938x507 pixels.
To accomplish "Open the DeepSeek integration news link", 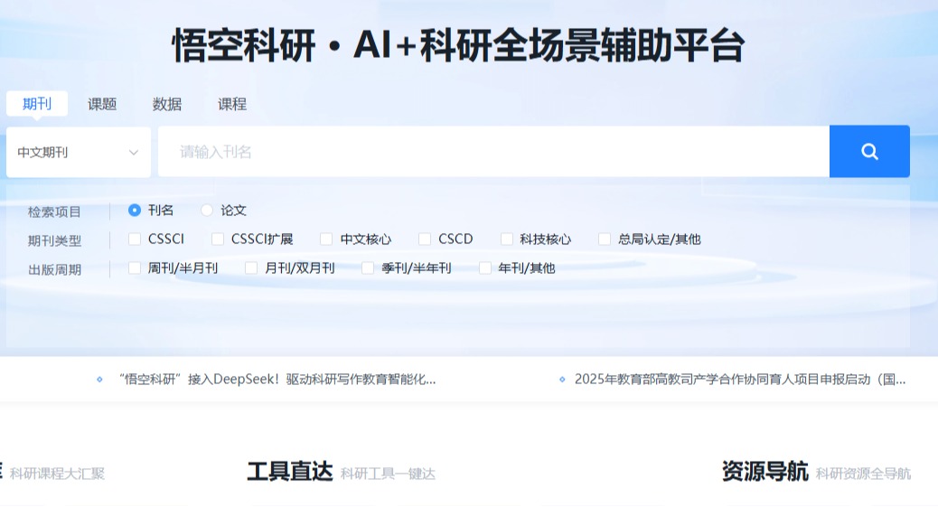I will coord(277,380).
